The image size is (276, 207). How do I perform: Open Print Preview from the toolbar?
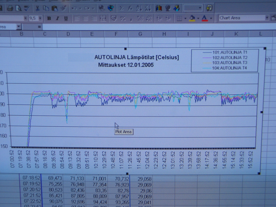point(18,8)
